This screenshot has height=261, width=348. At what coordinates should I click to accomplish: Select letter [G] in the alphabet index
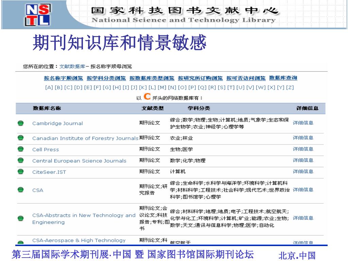[107, 87]
